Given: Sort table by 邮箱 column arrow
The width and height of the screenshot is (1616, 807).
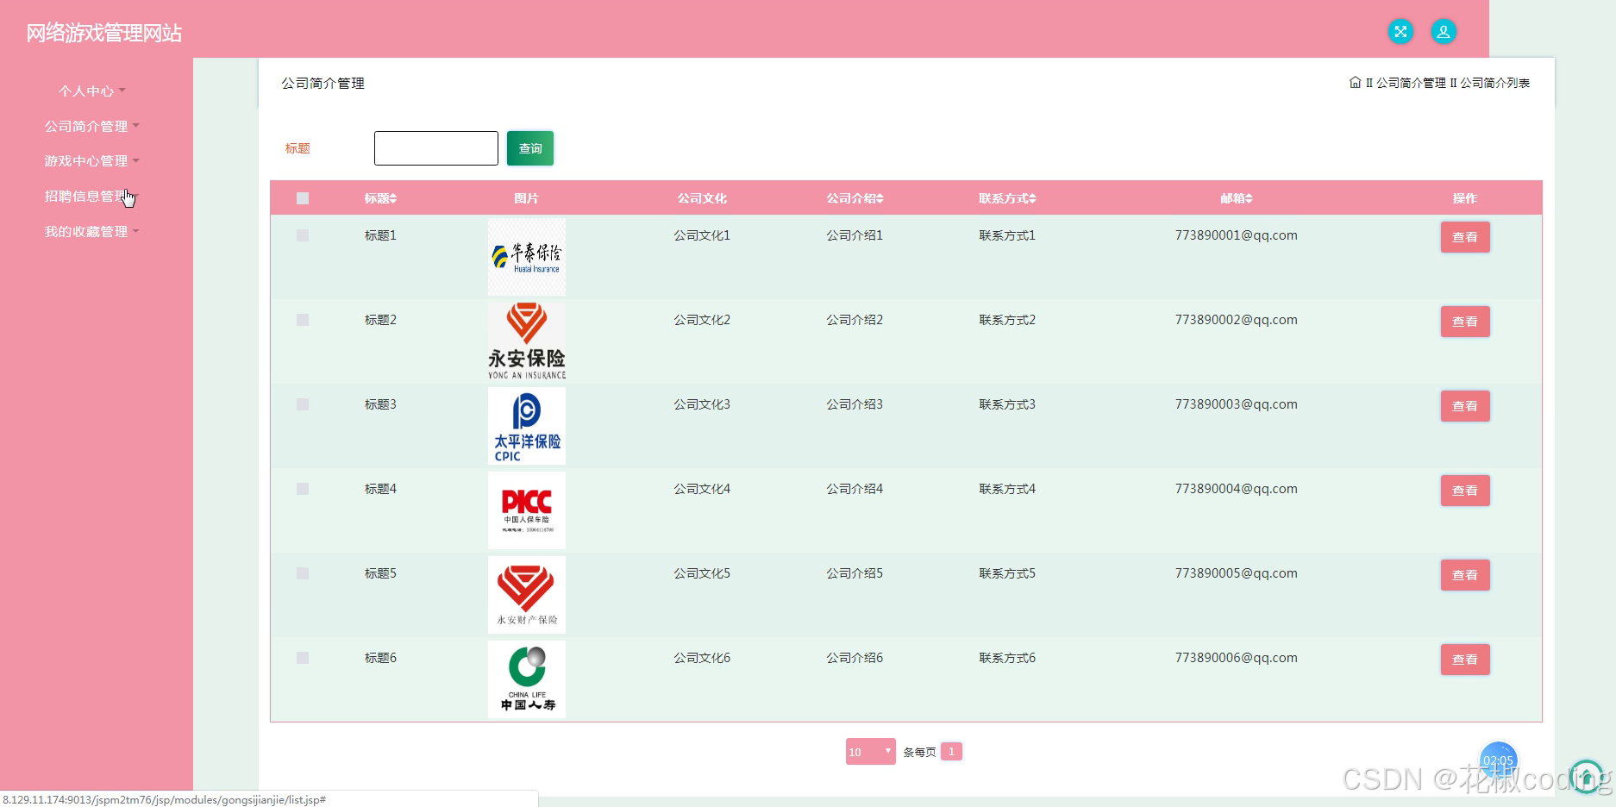Looking at the screenshot, I should pos(1249,198).
